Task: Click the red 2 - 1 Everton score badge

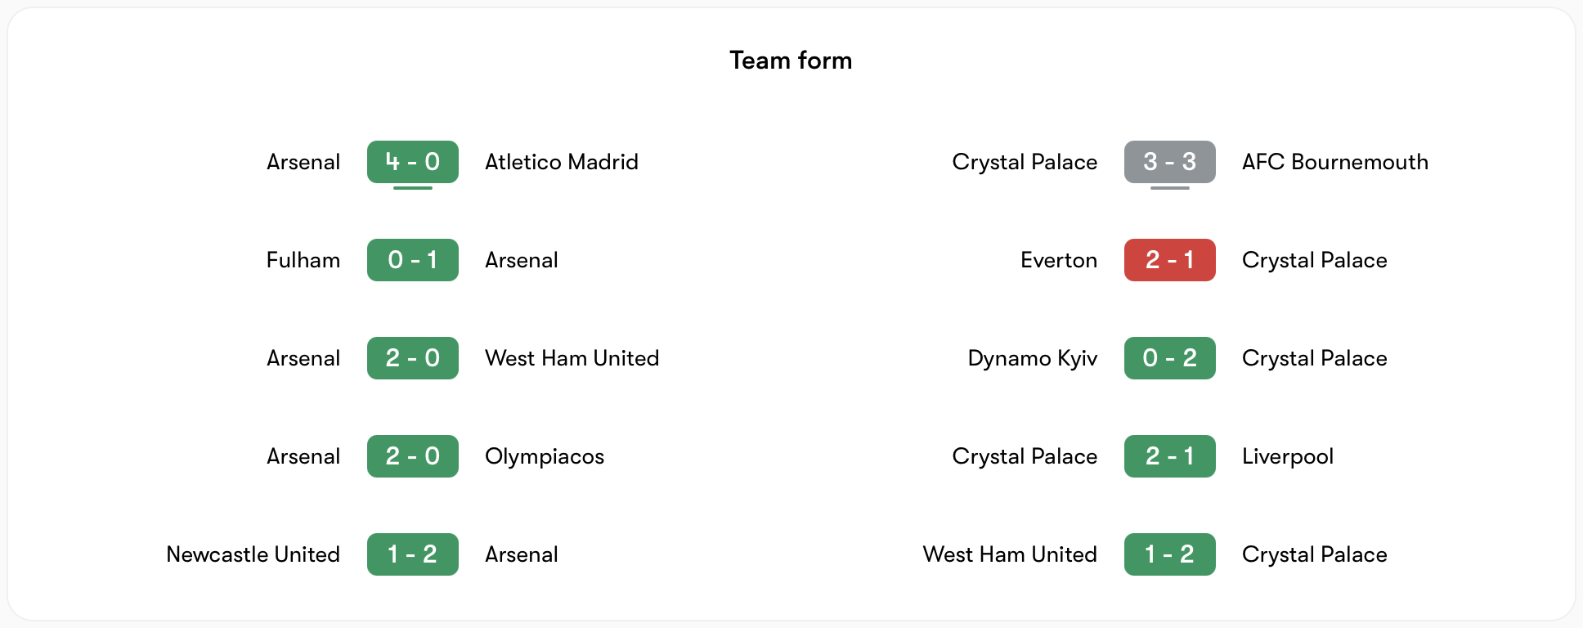Action: (1169, 260)
